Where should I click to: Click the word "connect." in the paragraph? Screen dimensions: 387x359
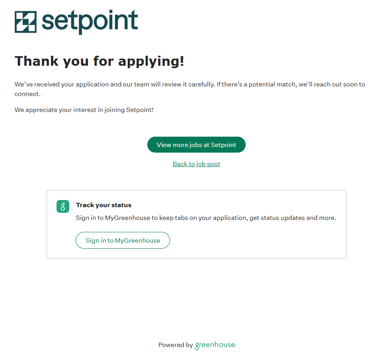pyautogui.click(x=27, y=94)
